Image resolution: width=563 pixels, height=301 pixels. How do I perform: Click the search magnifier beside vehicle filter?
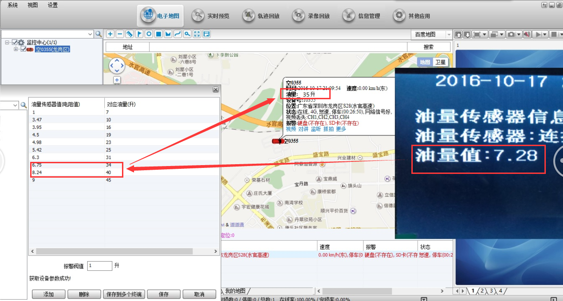pos(98,34)
